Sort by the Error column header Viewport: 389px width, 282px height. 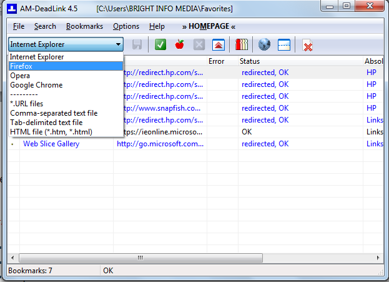click(222, 61)
